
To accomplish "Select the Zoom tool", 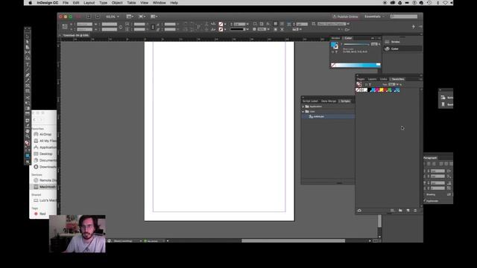I will tap(28, 136).
